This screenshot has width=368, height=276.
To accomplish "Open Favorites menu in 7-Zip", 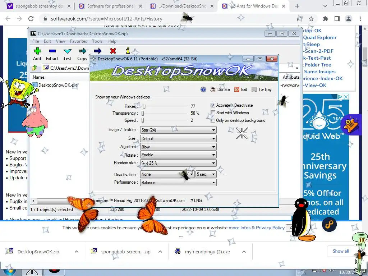I will (79, 41).
